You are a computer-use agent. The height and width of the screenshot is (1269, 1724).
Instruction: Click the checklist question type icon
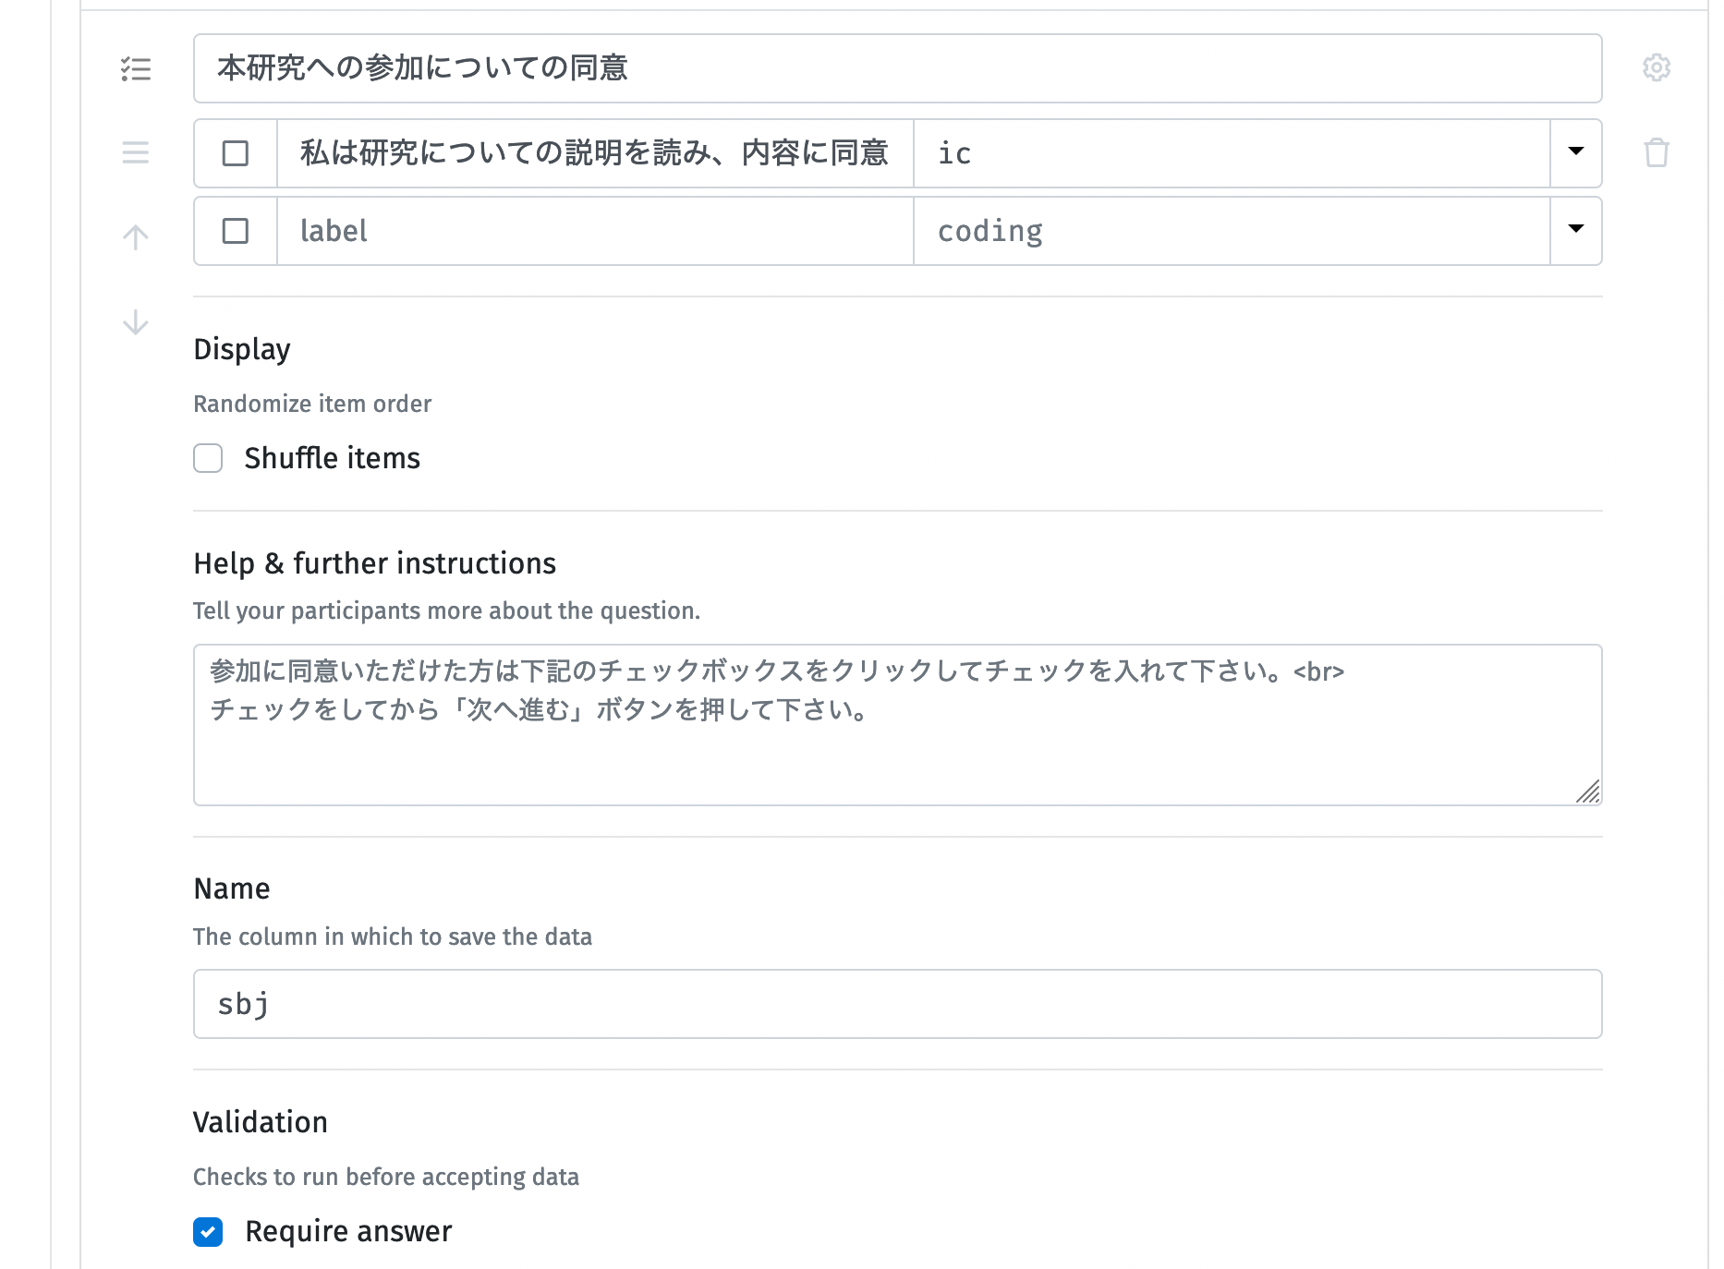pyautogui.click(x=136, y=68)
